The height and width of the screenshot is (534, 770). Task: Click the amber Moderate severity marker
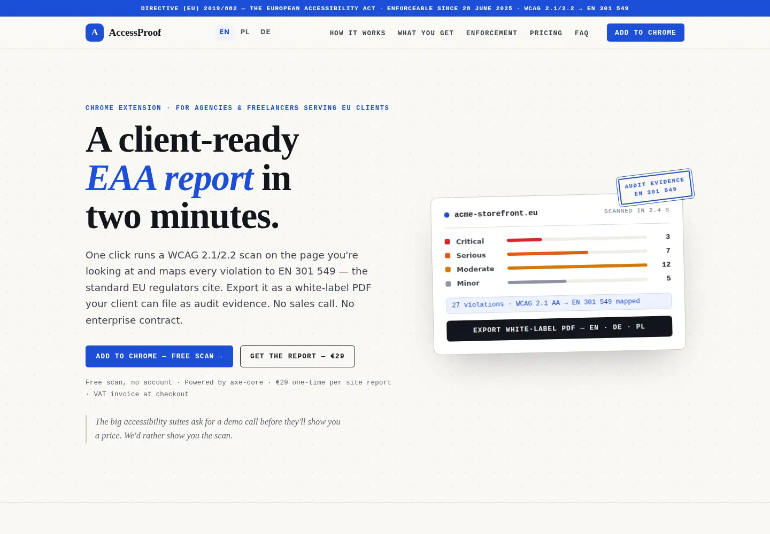coord(448,270)
